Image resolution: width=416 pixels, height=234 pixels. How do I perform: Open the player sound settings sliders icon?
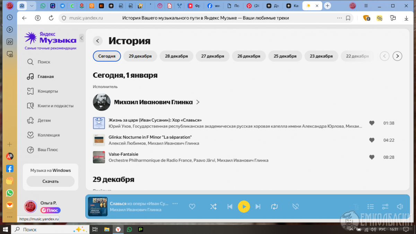[385, 207]
